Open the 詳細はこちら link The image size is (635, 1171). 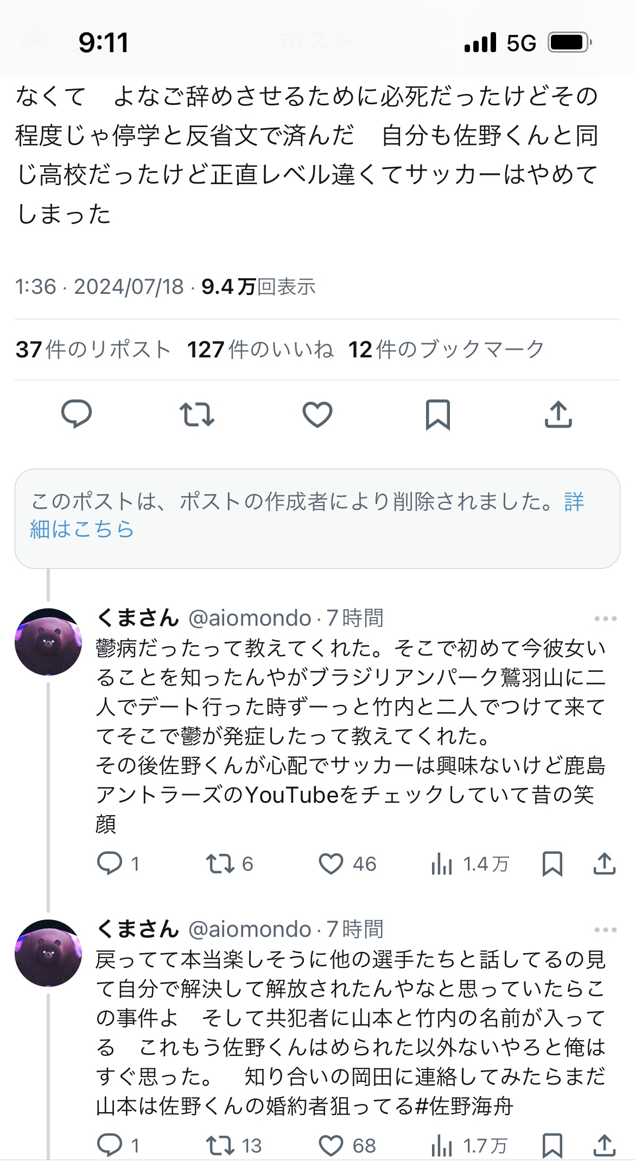[81, 529]
